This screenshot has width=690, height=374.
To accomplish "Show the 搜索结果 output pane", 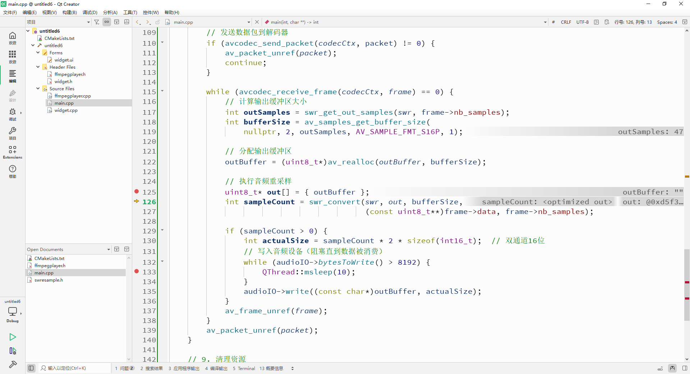I will coord(151,368).
